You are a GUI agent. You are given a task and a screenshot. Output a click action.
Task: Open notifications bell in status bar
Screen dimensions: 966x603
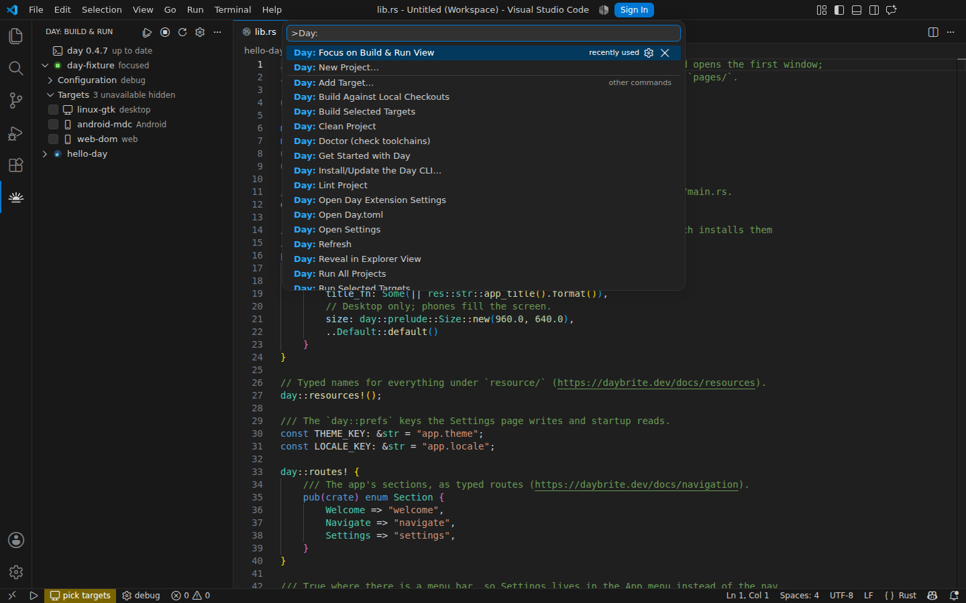954,596
